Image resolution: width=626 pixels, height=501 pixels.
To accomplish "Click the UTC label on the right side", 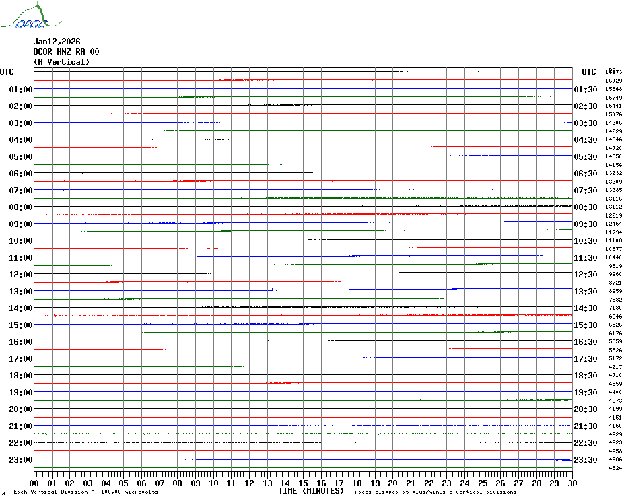I will coord(589,72).
